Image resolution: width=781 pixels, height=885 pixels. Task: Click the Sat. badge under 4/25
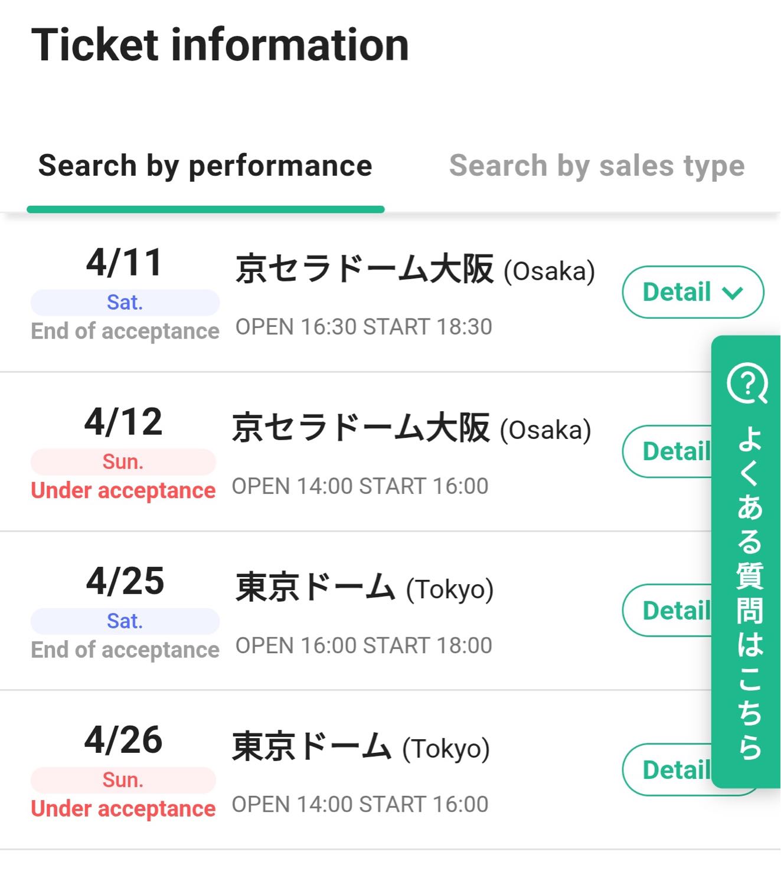(x=125, y=621)
